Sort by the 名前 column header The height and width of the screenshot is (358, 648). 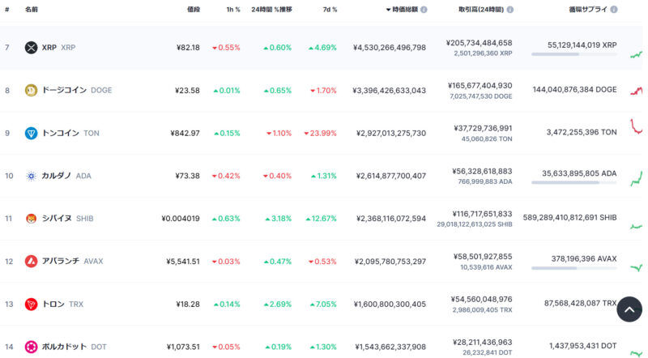pyautogui.click(x=32, y=10)
